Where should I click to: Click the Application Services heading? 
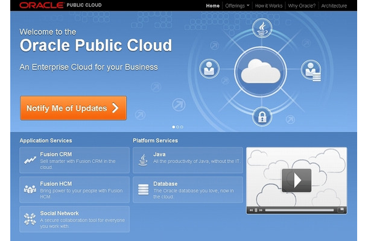pyautogui.click(x=46, y=140)
